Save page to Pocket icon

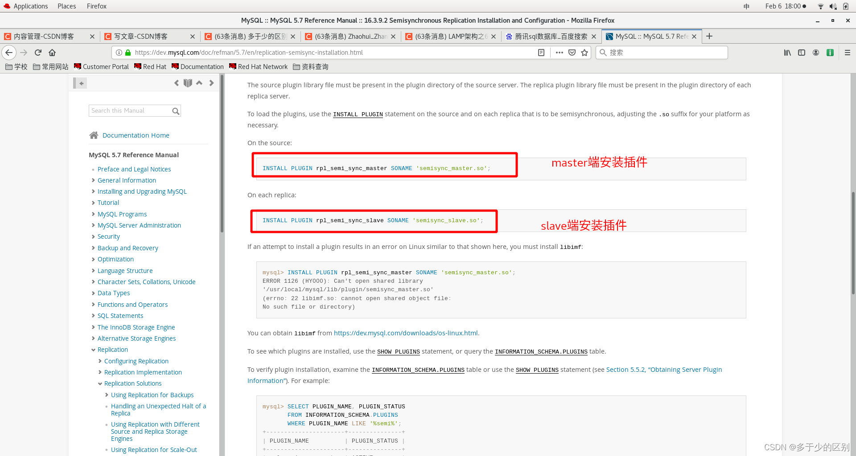tap(572, 53)
